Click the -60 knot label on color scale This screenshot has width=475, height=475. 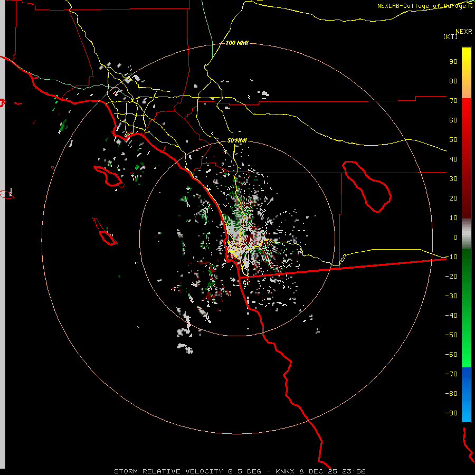(x=451, y=355)
